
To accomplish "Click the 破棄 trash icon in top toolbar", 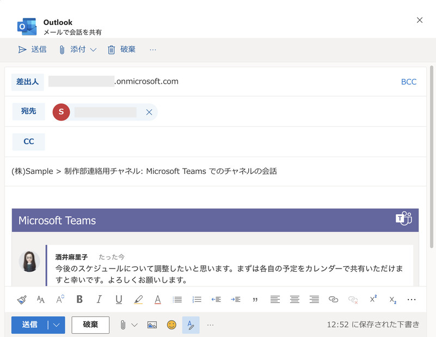I will click(111, 49).
